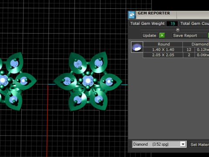
Task: Click the 0.12tw weight cell
Action: [x=202, y=50]
